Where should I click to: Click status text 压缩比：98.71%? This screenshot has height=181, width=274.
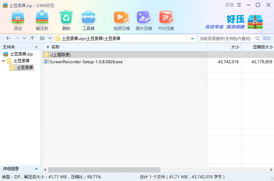pos(86,177)
